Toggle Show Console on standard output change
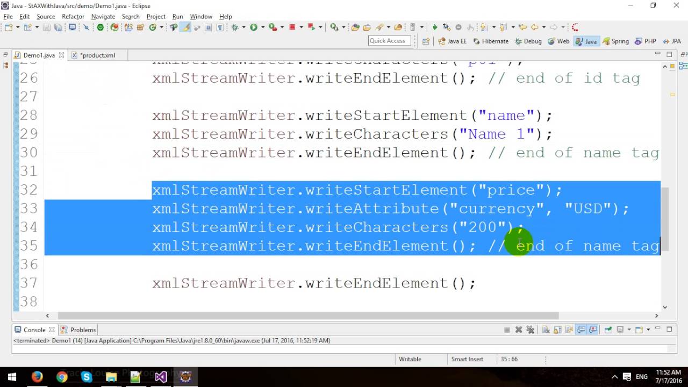This screenshot has width=688, height=387. coord(581,329)
